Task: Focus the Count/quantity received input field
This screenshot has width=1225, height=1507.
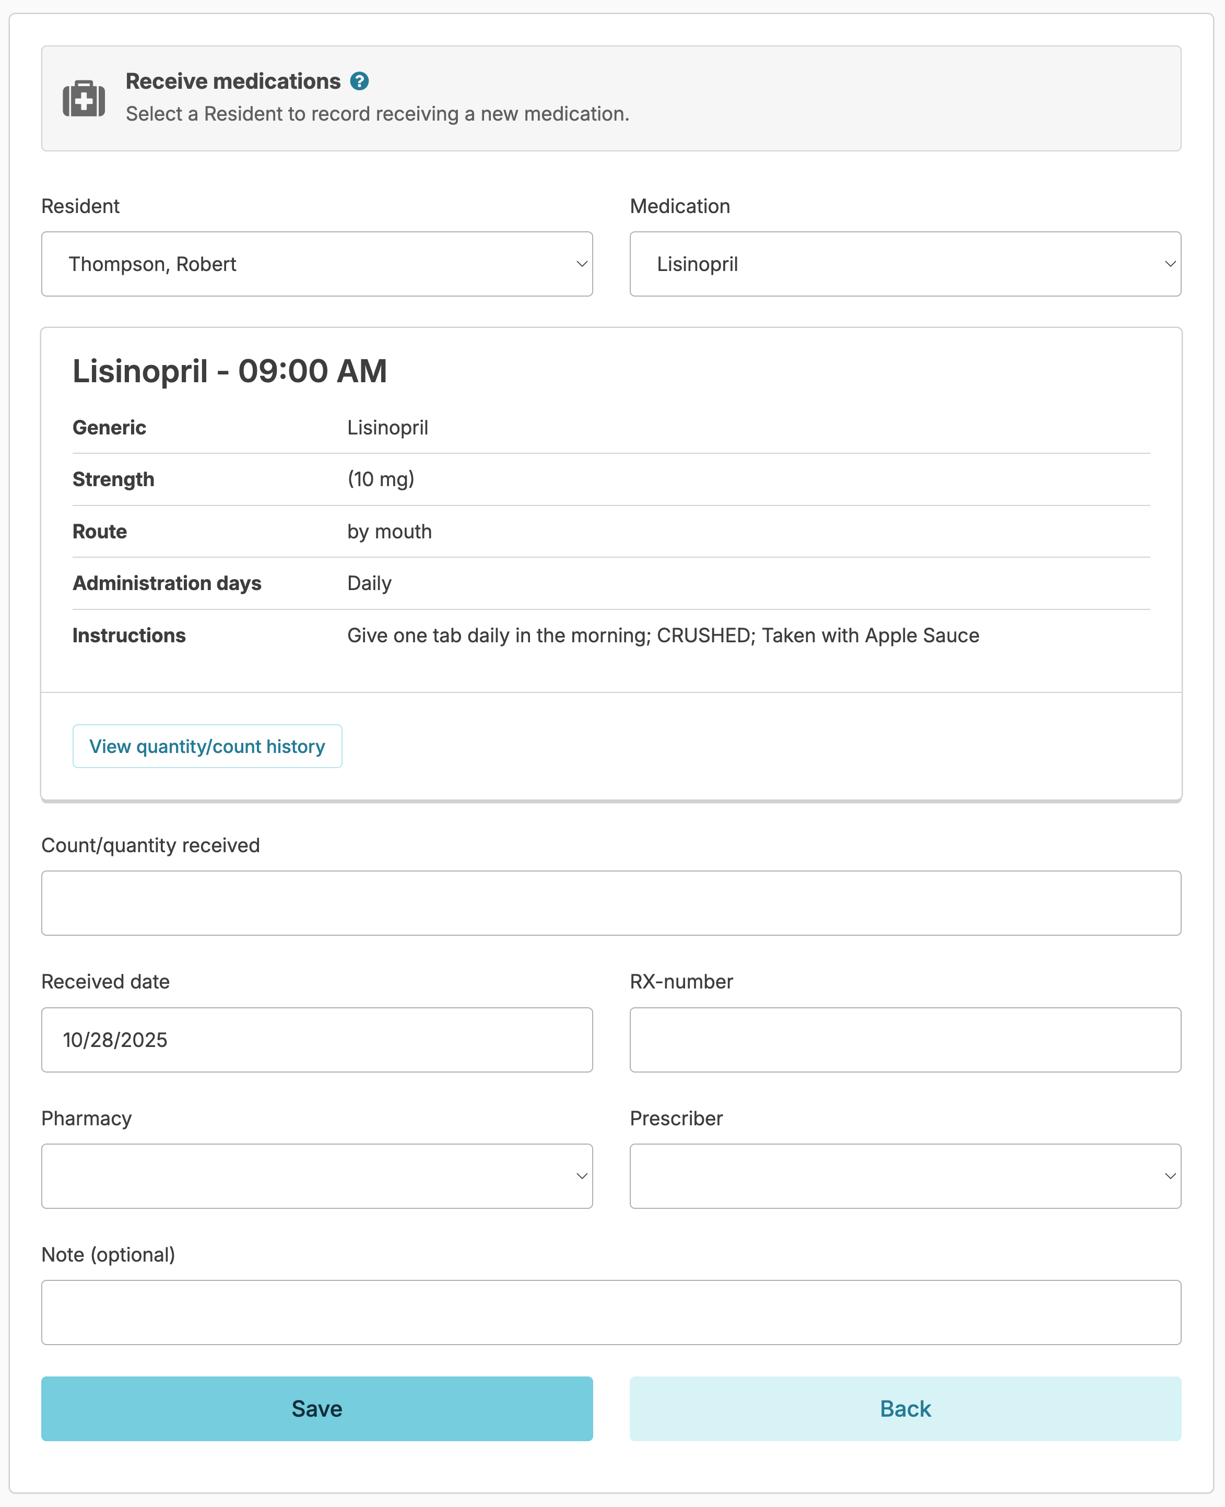Action: [x=611, y=903]
